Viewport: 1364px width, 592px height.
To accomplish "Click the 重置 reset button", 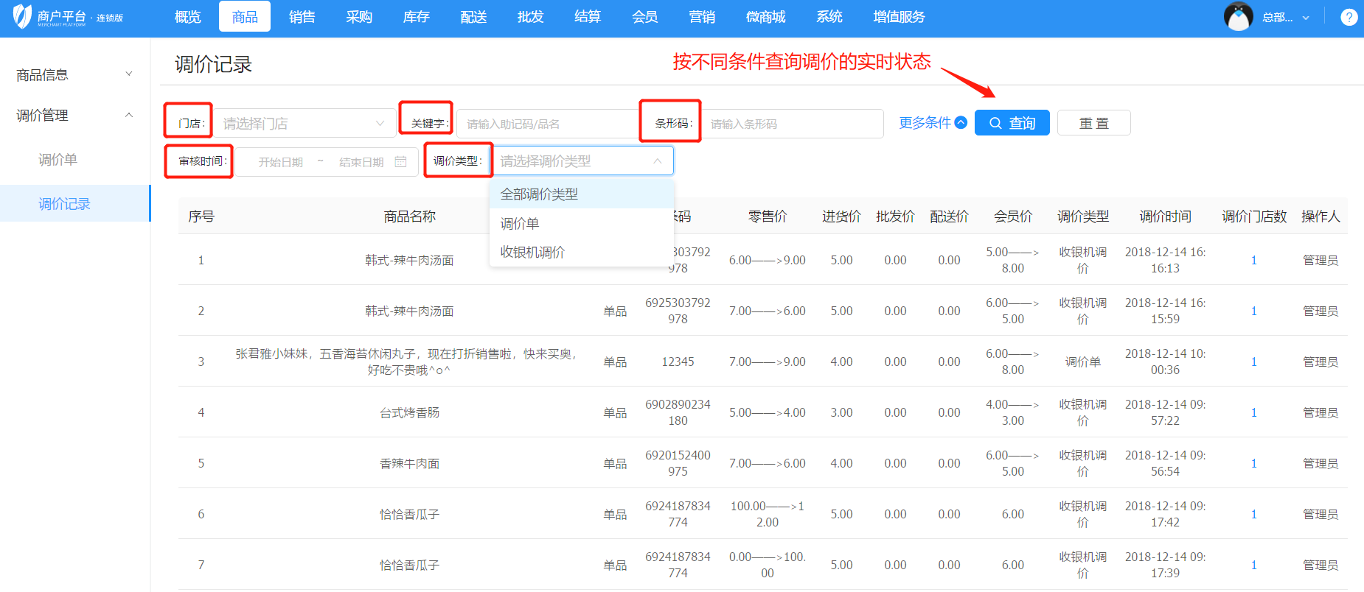I will pyautogui.click(x=1093, y=123).
